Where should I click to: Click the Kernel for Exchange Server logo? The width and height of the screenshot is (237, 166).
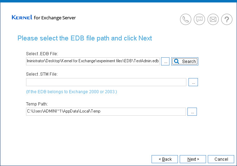44,18
